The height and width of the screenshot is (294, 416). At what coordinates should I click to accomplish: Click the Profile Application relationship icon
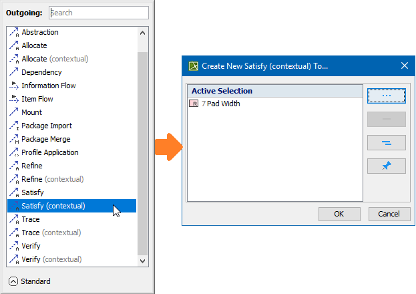coord(14,152)
